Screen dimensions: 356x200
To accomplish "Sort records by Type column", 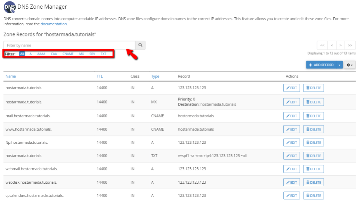I will tap(155, 76).
